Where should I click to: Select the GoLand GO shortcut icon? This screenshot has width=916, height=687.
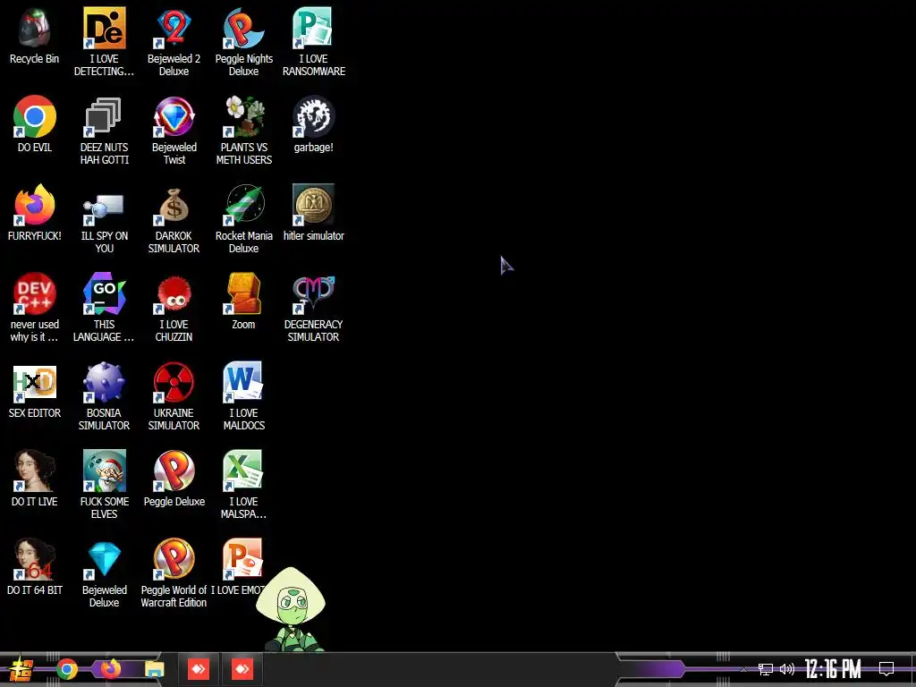pyautogui.click(x=104, y=293)
